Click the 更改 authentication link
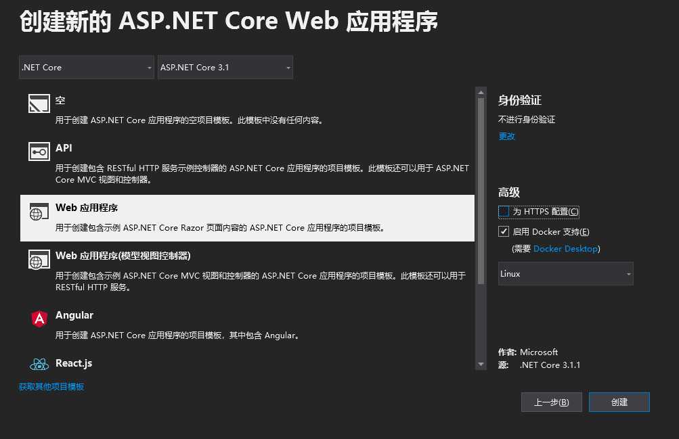Screen dimensions: 679x439 pos(506,136)
